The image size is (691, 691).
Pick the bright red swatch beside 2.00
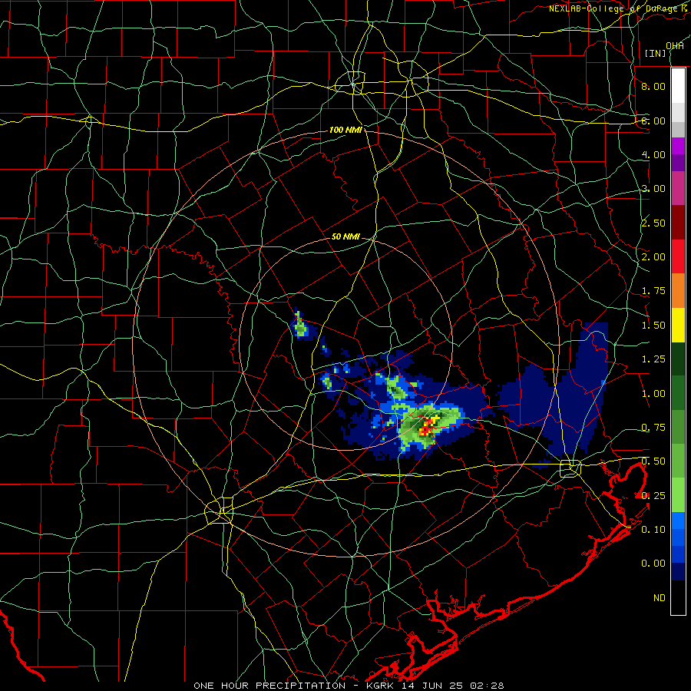tap(678, 256)
